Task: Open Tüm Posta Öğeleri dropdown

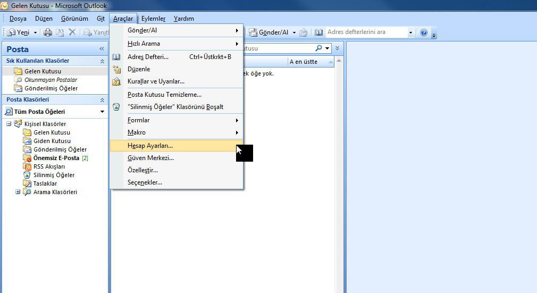Action: click(102, 112)
